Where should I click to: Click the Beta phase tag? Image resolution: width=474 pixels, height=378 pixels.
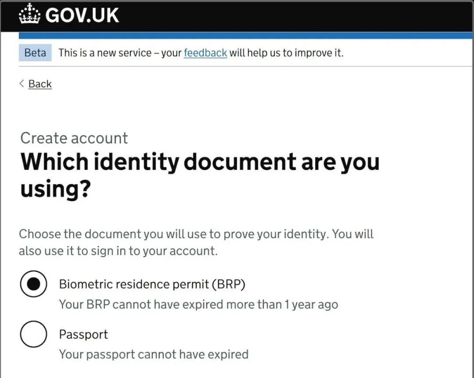35,53
